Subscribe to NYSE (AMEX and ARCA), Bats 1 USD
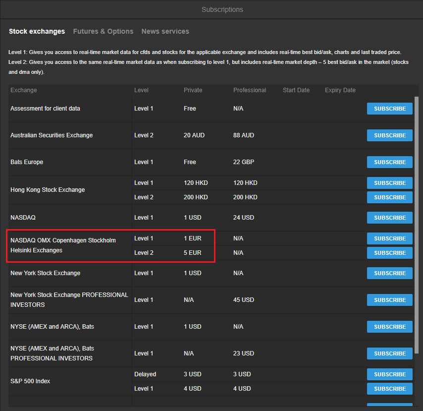Screen dimensions: 423x411 (389, 327)
